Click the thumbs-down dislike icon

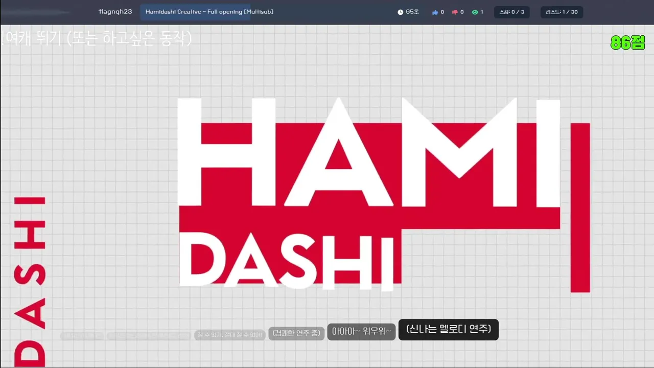tap(455, 12)
